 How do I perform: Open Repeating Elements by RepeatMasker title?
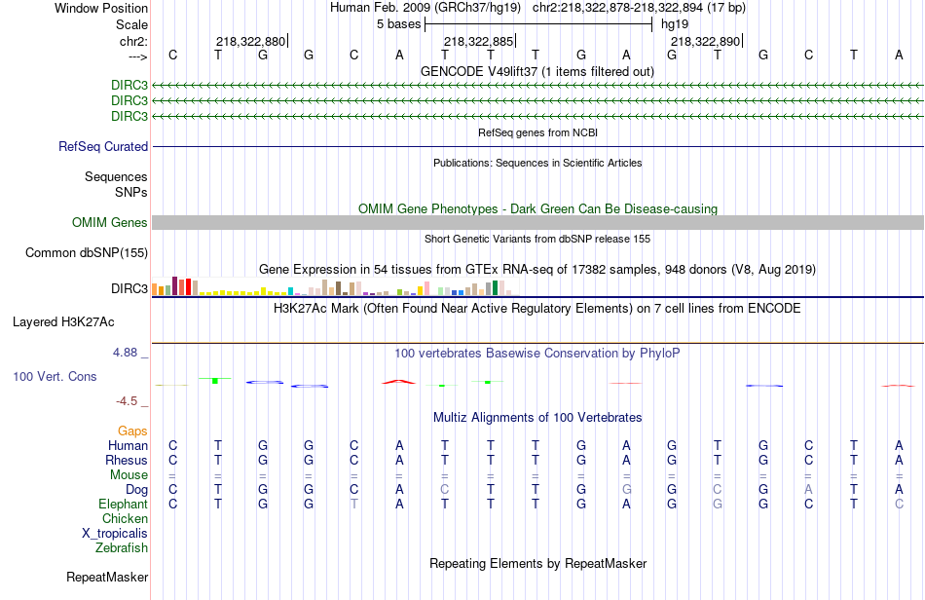pos(538,563)
